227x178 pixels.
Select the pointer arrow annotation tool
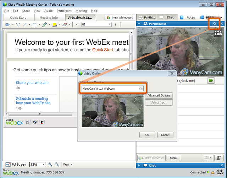[x=7, y=24]
